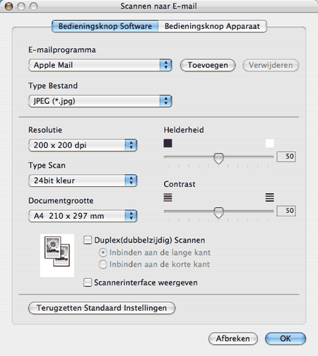Image resolution: width=318 pixels, height=356 pixels.
Task: Open the E-mailprogramma Apple Mail dropdown
Action: coord(100,65)
